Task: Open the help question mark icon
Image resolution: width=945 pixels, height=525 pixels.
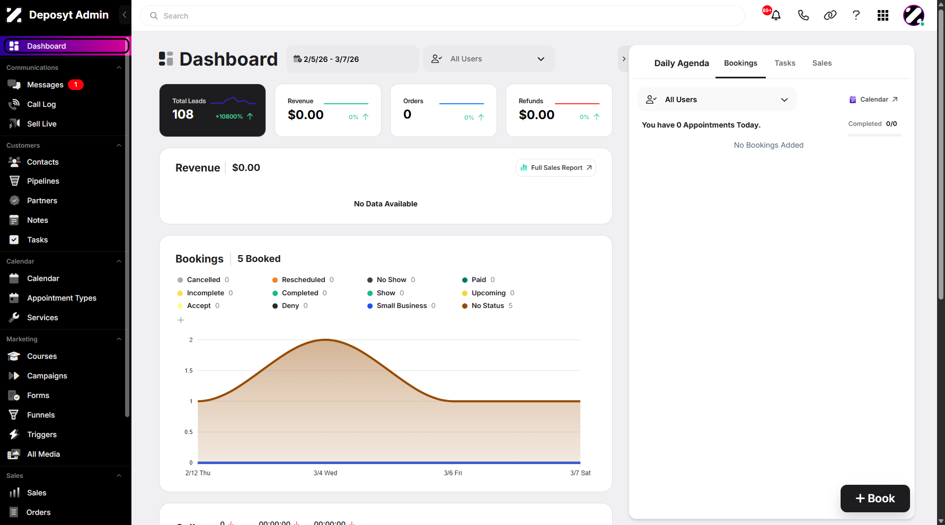Action: pyautogui.click(x=856, y=15)
